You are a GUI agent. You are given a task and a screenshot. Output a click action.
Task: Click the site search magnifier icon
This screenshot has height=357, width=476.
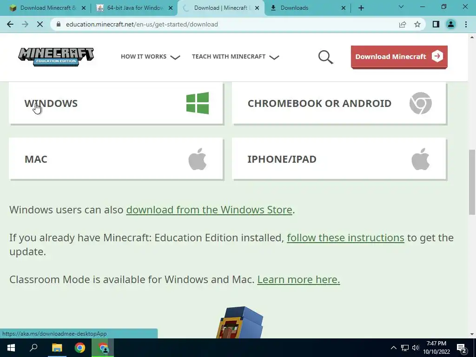325,57
